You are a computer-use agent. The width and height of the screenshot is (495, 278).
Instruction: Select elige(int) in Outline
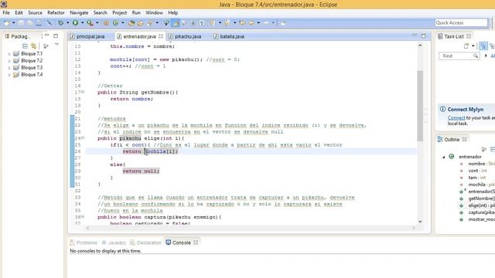tap(481, 205)
